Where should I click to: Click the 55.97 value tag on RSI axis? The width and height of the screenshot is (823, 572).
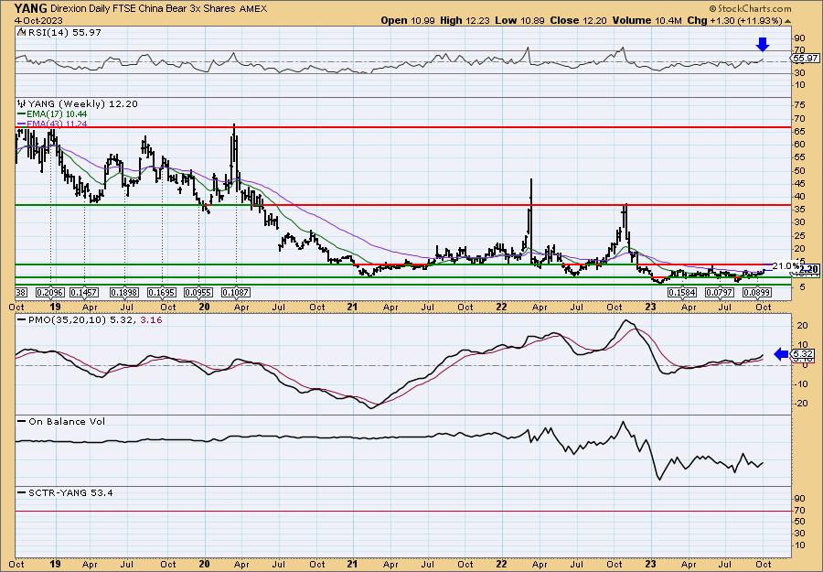point(806,59)
